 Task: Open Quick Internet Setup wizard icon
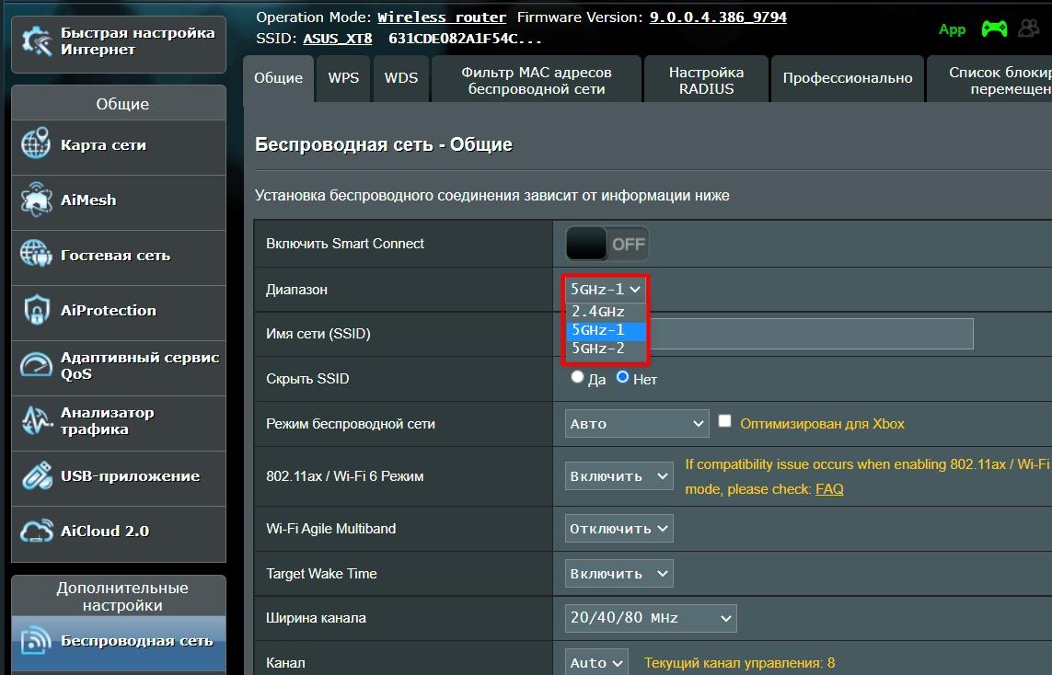(x=36, y=41)
